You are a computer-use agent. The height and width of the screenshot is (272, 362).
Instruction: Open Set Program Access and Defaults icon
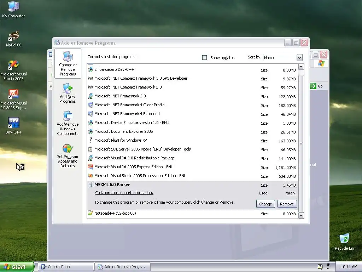pyautogui.click(x=68, y=155)
